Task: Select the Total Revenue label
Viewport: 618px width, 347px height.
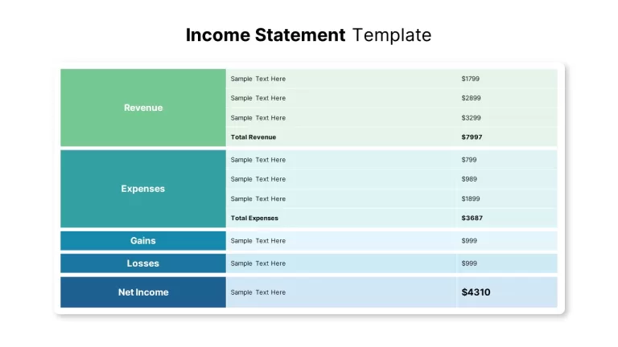Action: [x=253, y=137]
